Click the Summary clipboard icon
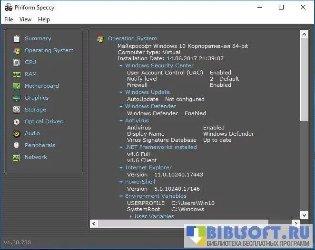This screenshot has width=315, height=250. 17,38
